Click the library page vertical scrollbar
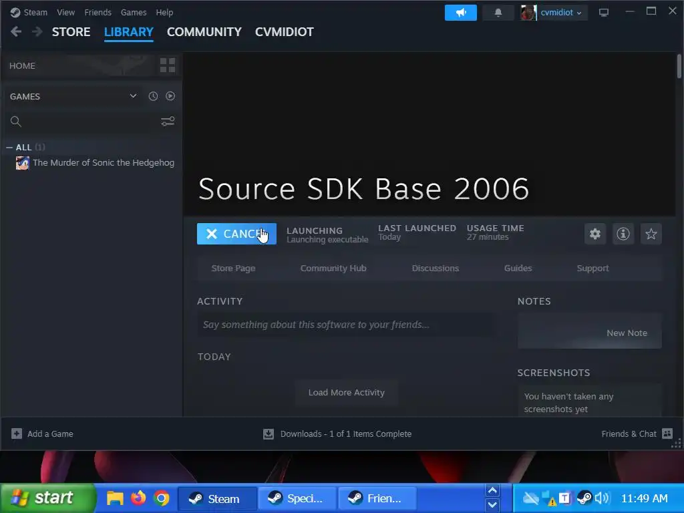The image size is (684, 513). (679, 67)
